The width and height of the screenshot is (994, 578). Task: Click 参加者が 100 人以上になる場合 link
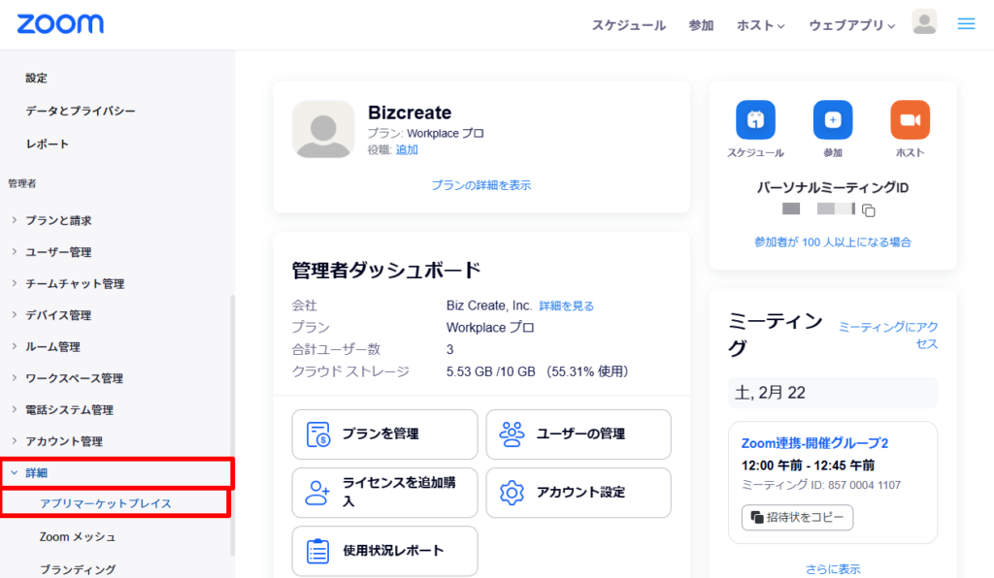[x=832, y=241]
